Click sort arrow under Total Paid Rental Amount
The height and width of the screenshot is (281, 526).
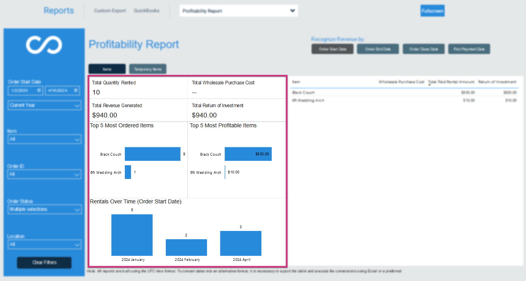430,85
